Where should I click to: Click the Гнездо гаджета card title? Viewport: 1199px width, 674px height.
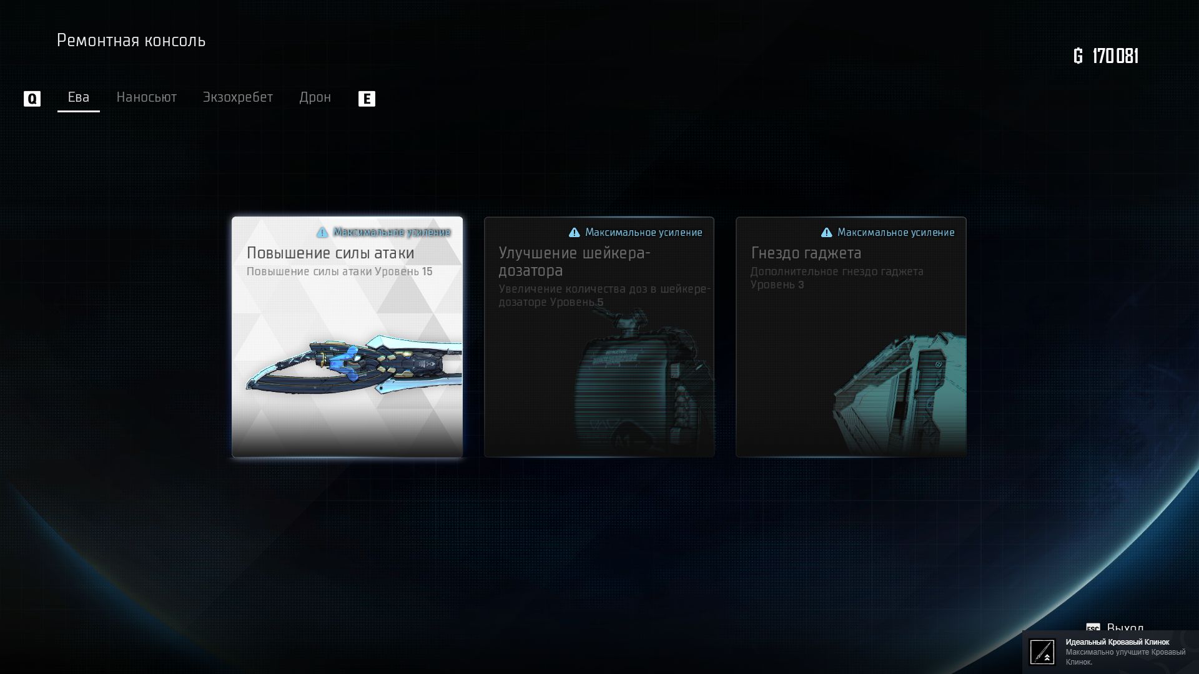(806, 253)
